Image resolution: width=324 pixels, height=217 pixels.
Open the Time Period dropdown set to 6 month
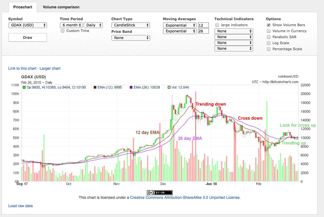coord(71,25)
